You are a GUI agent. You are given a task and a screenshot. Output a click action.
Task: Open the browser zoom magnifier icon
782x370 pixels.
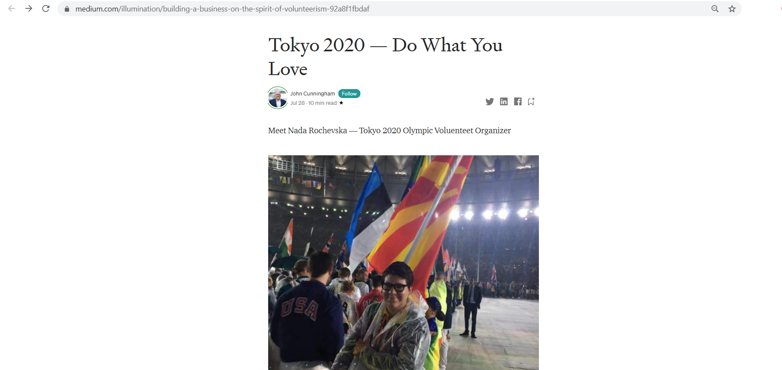715,8
